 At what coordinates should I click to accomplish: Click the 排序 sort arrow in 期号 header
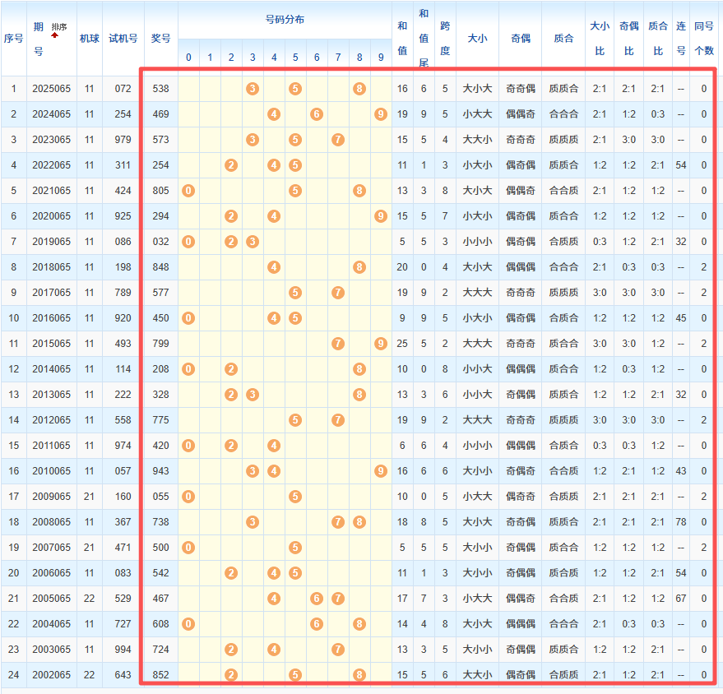54,35
